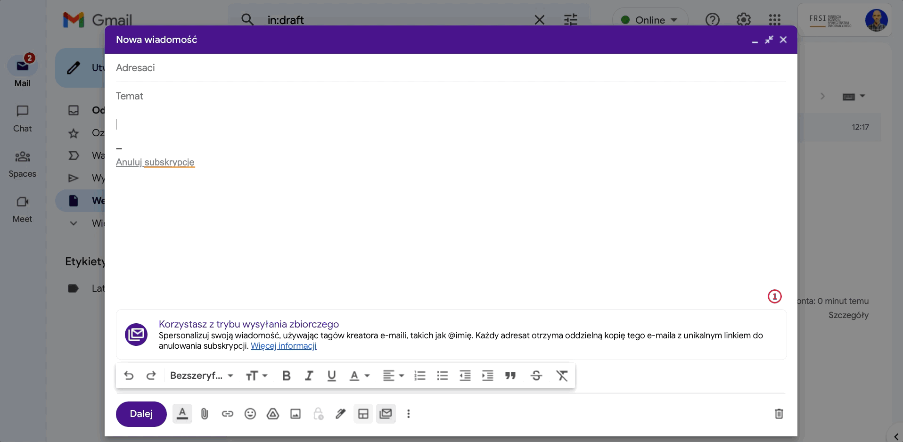This screenshot has width=903, height=442.
Task: Switch to Chat in the sidebar
Action: [x=22, y=119]
